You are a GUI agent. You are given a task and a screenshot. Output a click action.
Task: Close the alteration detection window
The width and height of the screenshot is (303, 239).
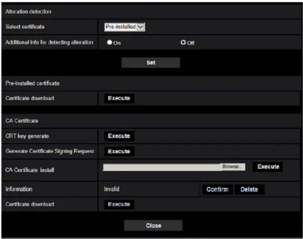coord(153,225)
